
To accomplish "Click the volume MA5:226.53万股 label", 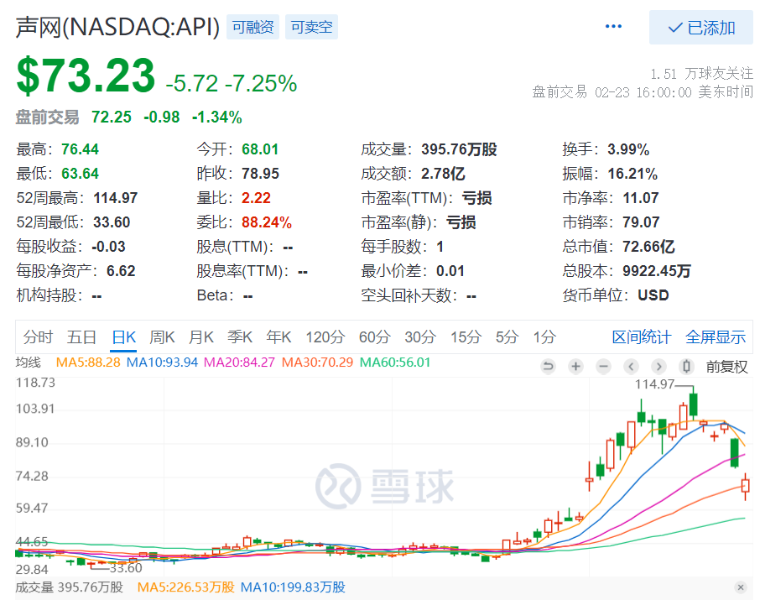I will pos(185,587).
